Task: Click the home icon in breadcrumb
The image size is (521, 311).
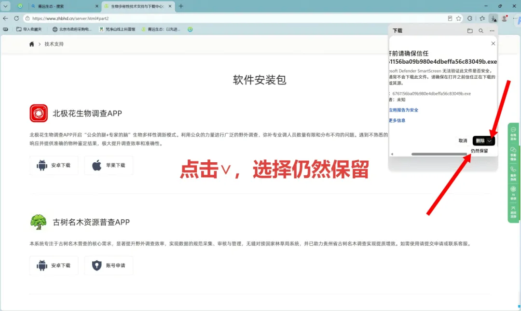Action: point(31,44)
